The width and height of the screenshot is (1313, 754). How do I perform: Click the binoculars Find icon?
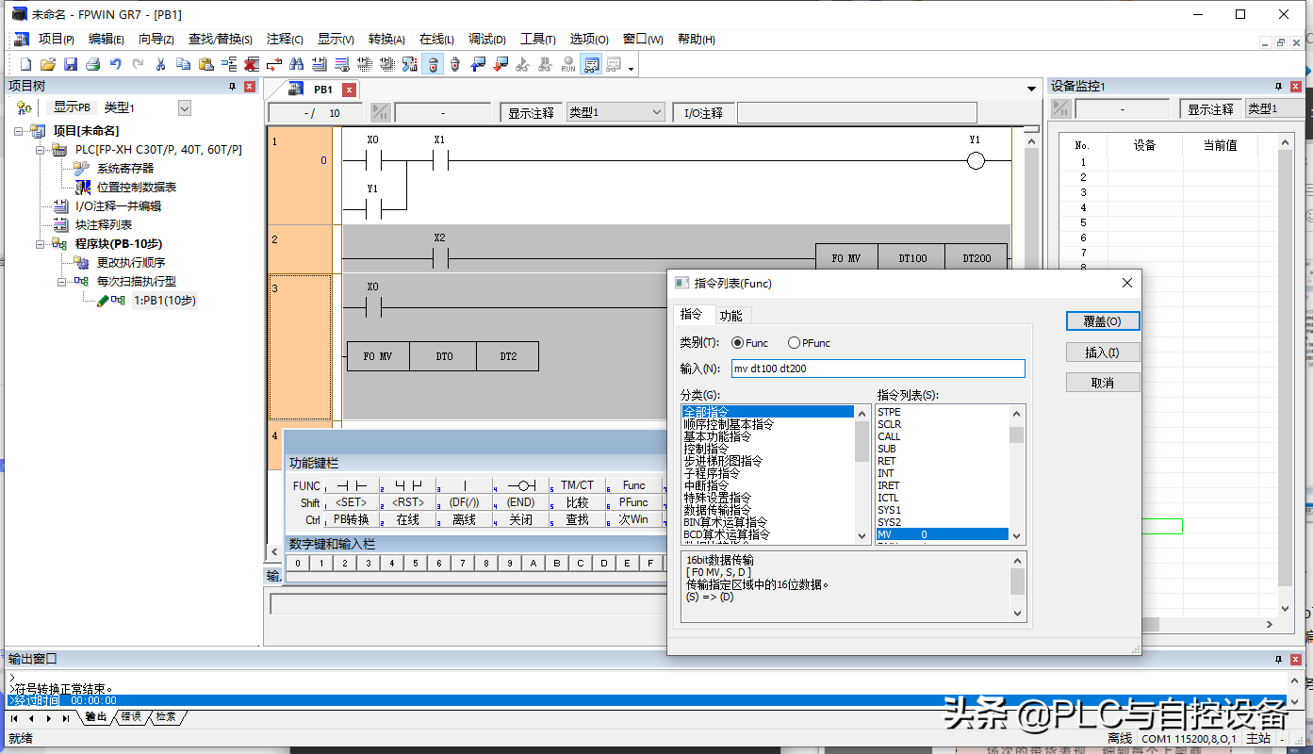coord(296,65)
